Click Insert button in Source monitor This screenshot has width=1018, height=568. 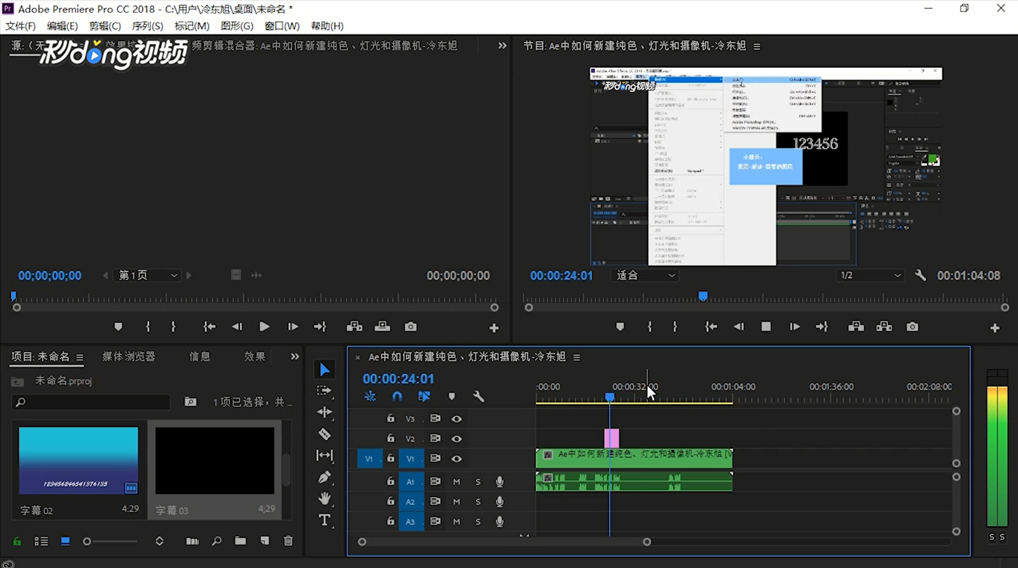(354, 327)
